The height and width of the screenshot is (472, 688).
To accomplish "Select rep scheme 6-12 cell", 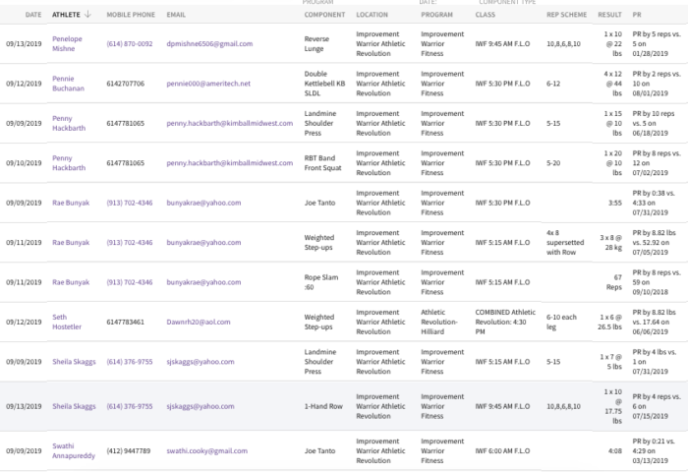I will (x=553, y=84).
